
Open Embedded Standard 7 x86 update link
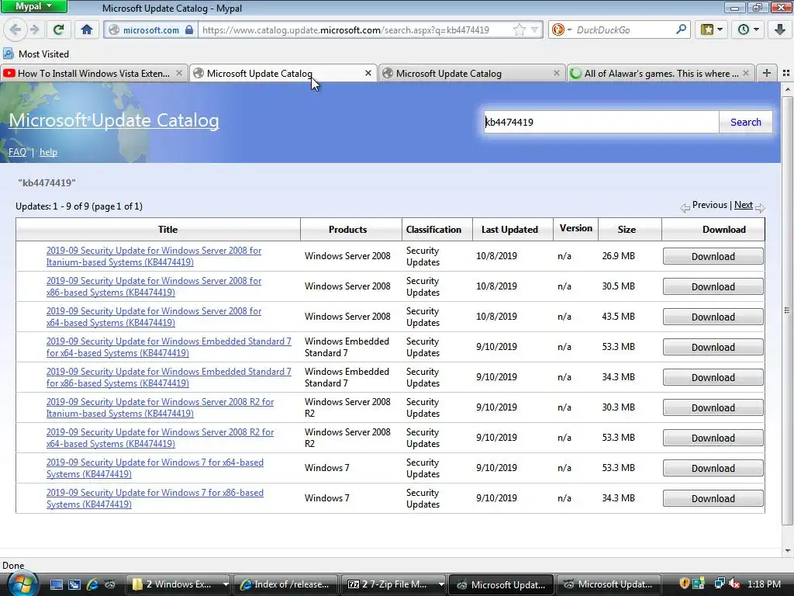(x=168, y=378)
